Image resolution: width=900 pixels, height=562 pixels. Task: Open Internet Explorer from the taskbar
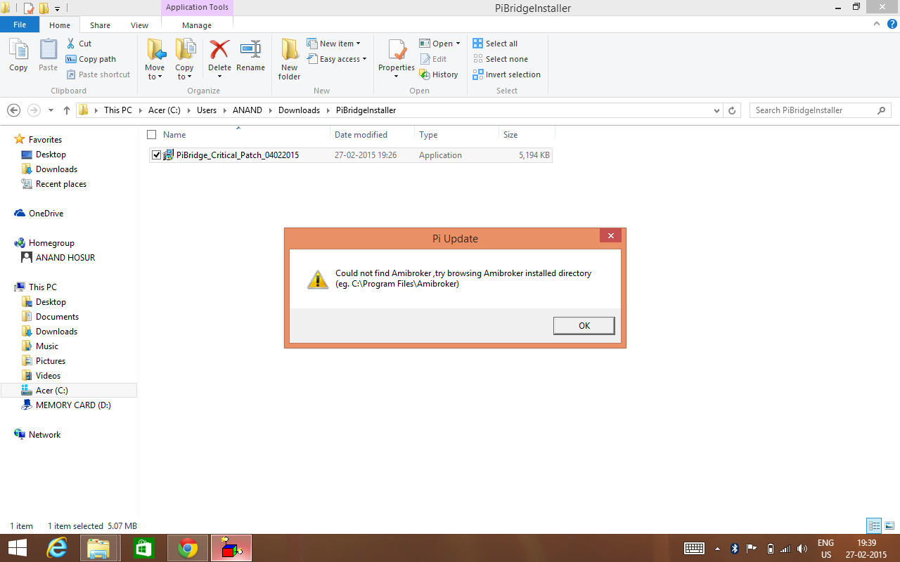pyautogui.click(x=56, y=548)
